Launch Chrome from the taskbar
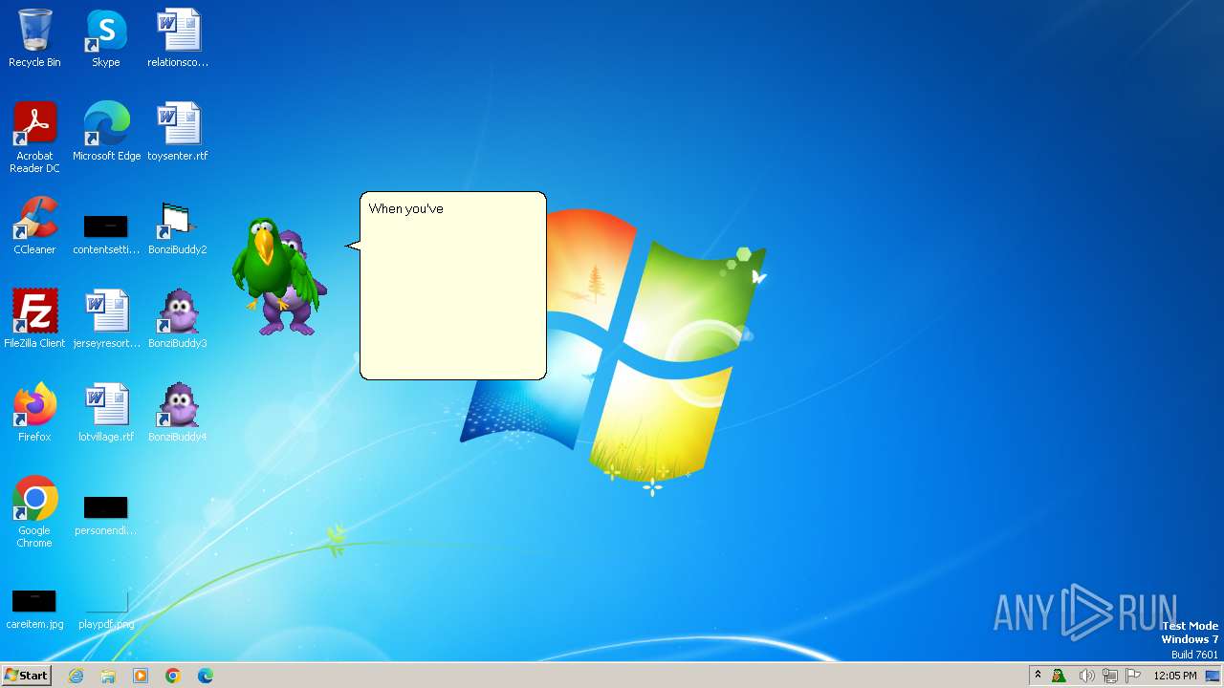 [173, 676]
